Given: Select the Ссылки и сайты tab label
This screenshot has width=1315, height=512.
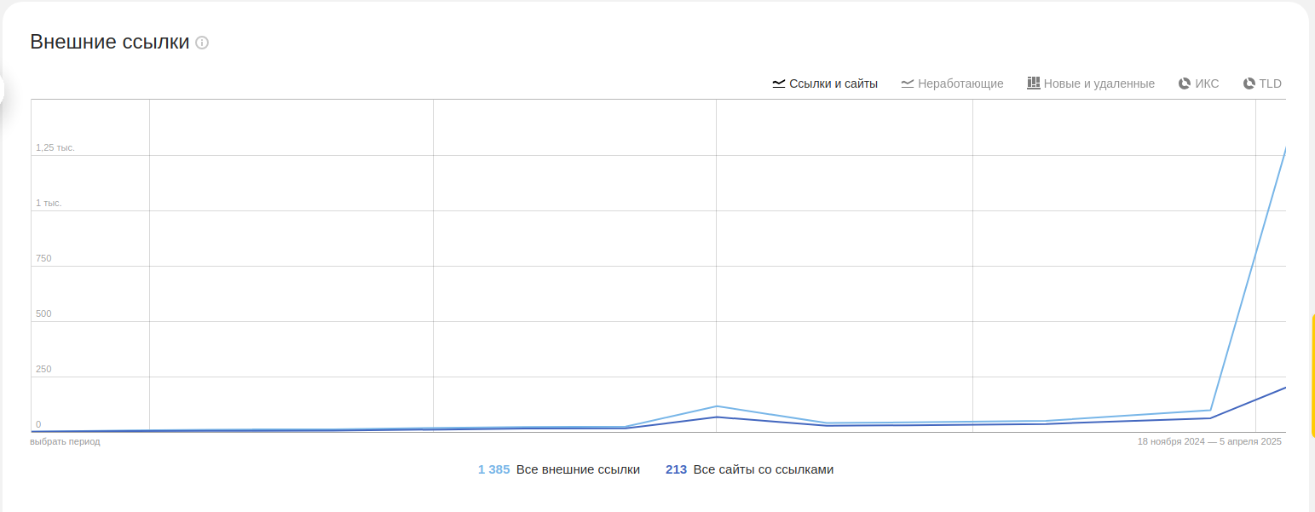Looking at the screenshot, I should (833, 83).
